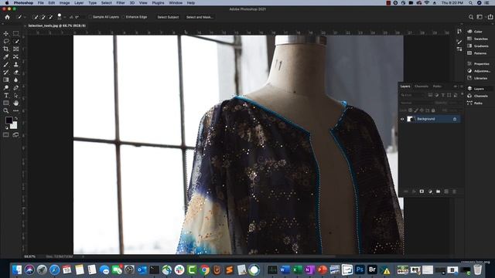Select the Gradient tool

[x=6, y=80]
